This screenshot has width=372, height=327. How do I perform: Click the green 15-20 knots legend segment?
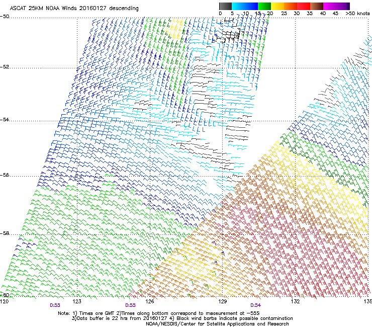pos(264,6)
